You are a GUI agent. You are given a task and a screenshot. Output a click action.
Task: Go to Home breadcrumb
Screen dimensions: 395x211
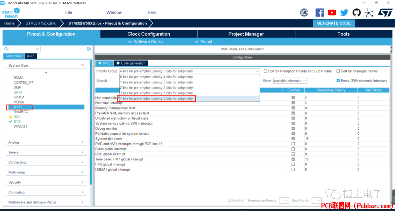point(9,23)
